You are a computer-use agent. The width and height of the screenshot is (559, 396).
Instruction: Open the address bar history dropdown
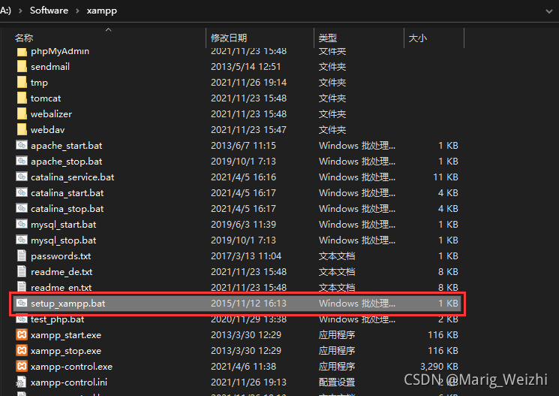point(549,11)
